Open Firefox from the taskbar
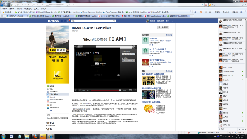Viewport: 247px width, 139px height. 35,136
